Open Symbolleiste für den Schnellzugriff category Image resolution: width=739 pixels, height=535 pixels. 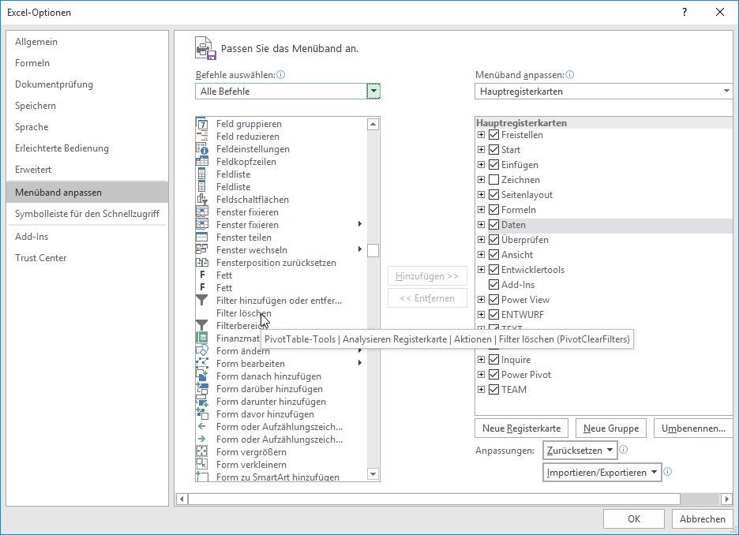coord(87,213)
